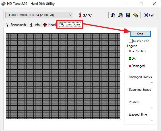The width and height of the screenshot is (161, 131).
Task: Click the Exit button
Action: [149, 15]
